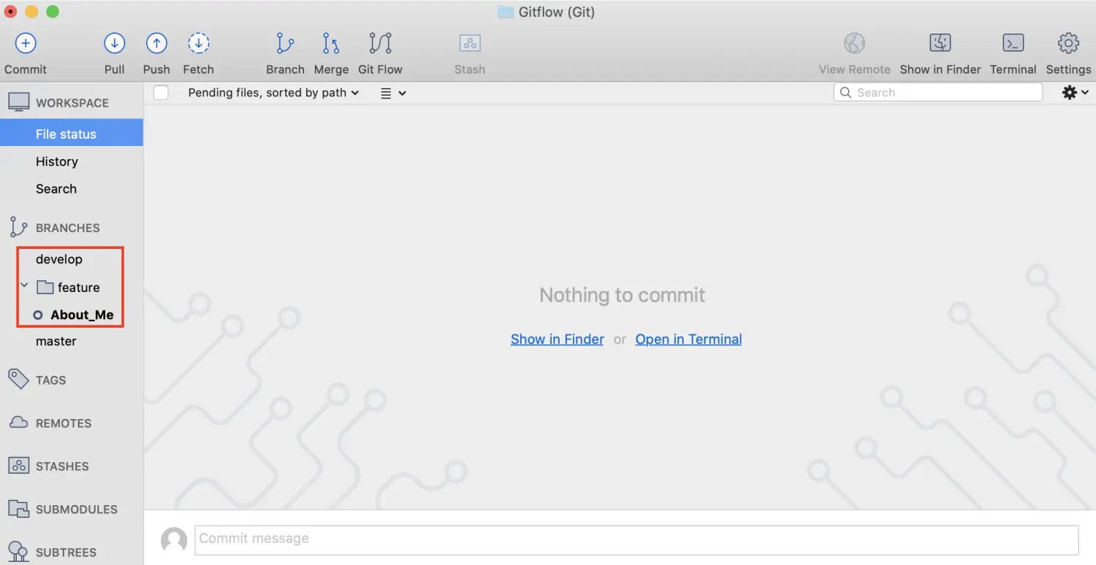Click the SUBMODULES section header

click(77, 510)
